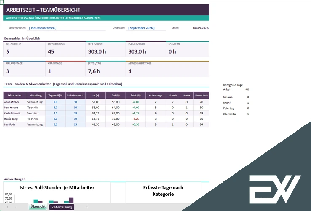Image resolution: width=311 pixels, height=211 pixels.
Task: Click the previous sheet navigation arrow
Action: click(8, 207)
